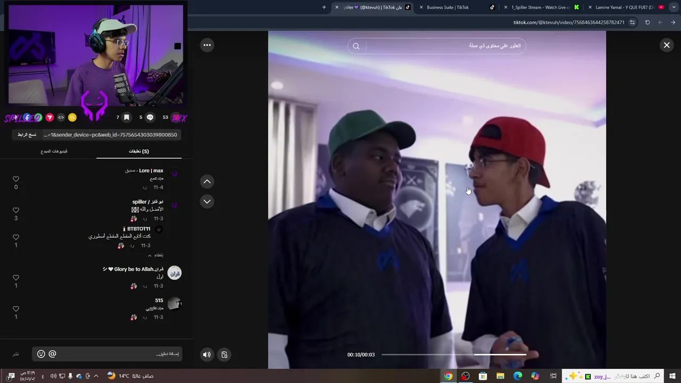Reply to the Glory be to Allah comment
This screenshot has width=681, height=383.
pyautogui.click(x=144, y=286)
